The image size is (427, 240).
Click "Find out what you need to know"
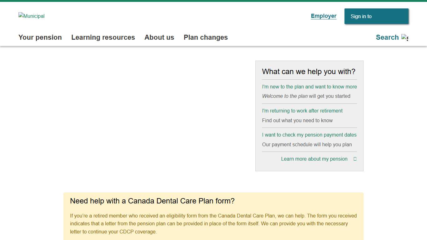[297, 121]
